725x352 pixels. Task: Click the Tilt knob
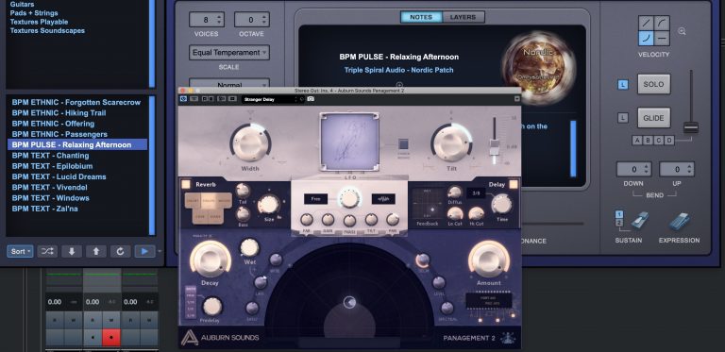point(451,142)
